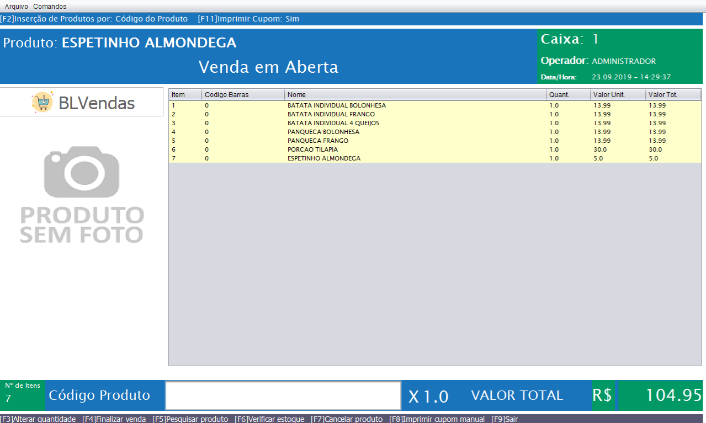
Task: Open the Arquivo menu
Action: 17,7
